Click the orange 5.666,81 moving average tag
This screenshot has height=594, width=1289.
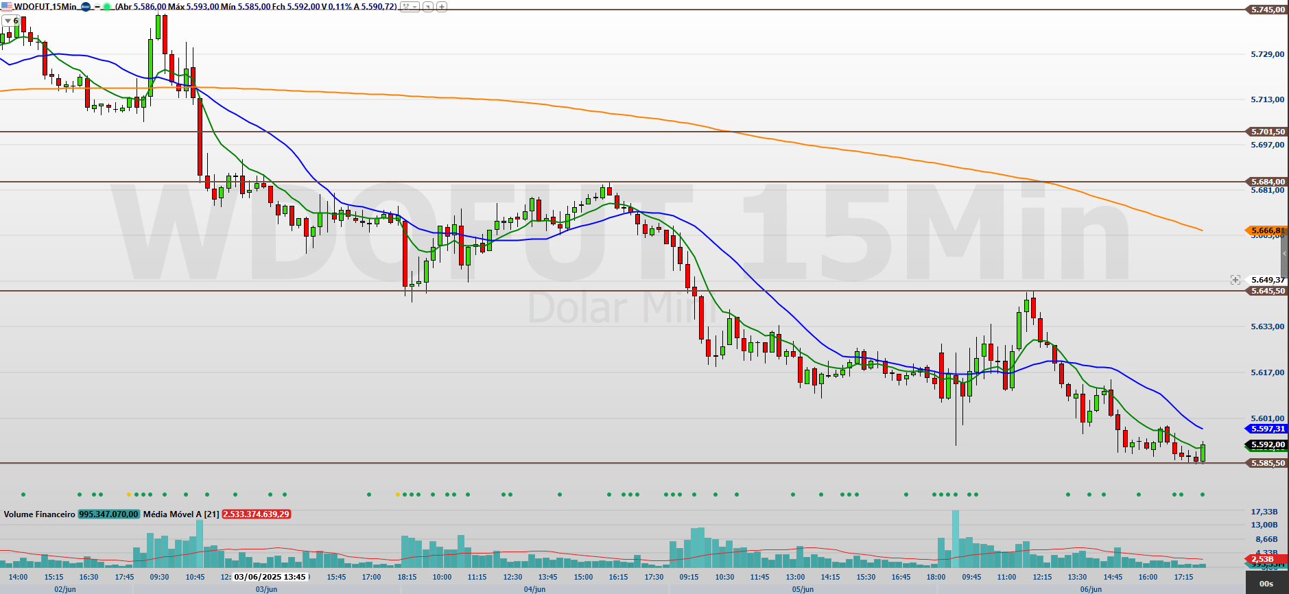tap(1266, 231)
